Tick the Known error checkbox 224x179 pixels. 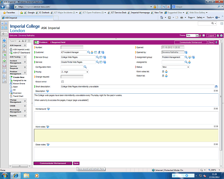(62, 81)
